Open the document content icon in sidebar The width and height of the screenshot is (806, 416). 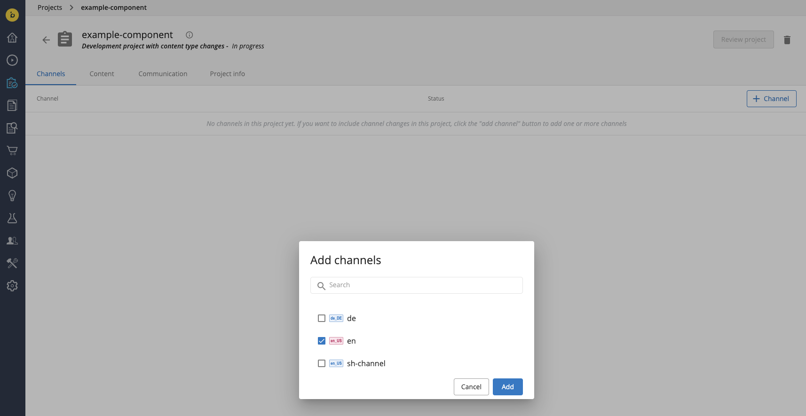click(x=12, y=105)
